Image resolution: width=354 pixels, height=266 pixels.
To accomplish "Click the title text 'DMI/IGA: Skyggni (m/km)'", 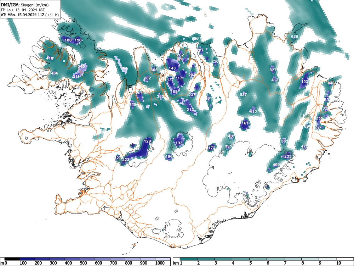I will [x=25, y=5].
